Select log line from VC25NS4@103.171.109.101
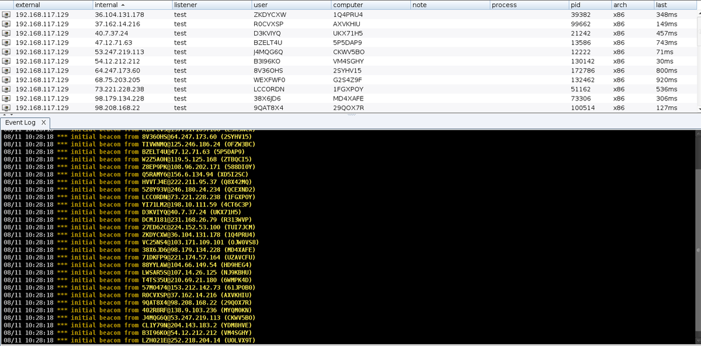The height and width of the screenshot is (346, 701). [131, 243]
